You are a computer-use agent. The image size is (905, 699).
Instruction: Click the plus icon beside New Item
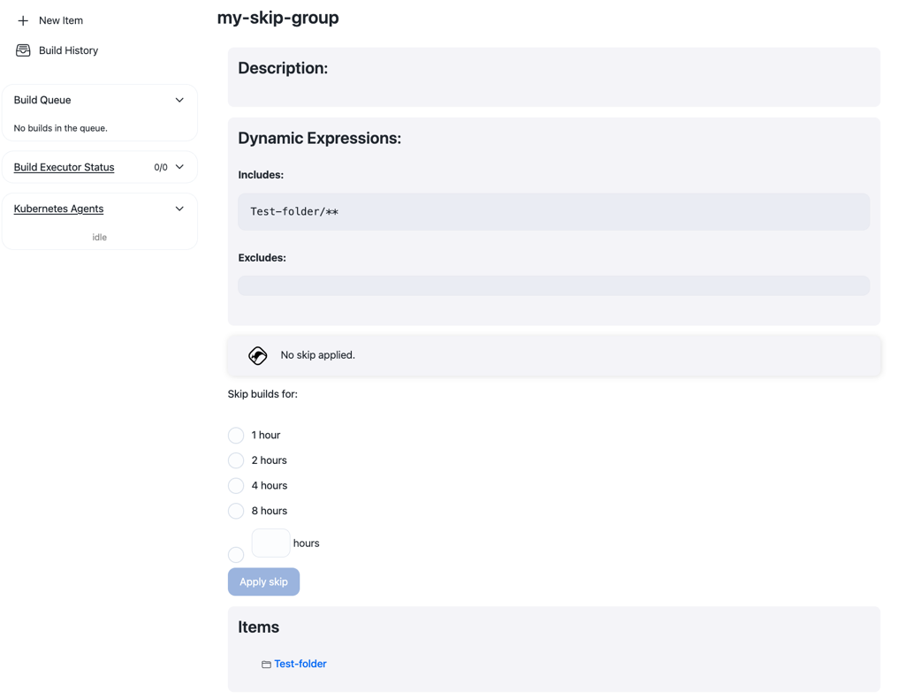[x=23, y=21]
